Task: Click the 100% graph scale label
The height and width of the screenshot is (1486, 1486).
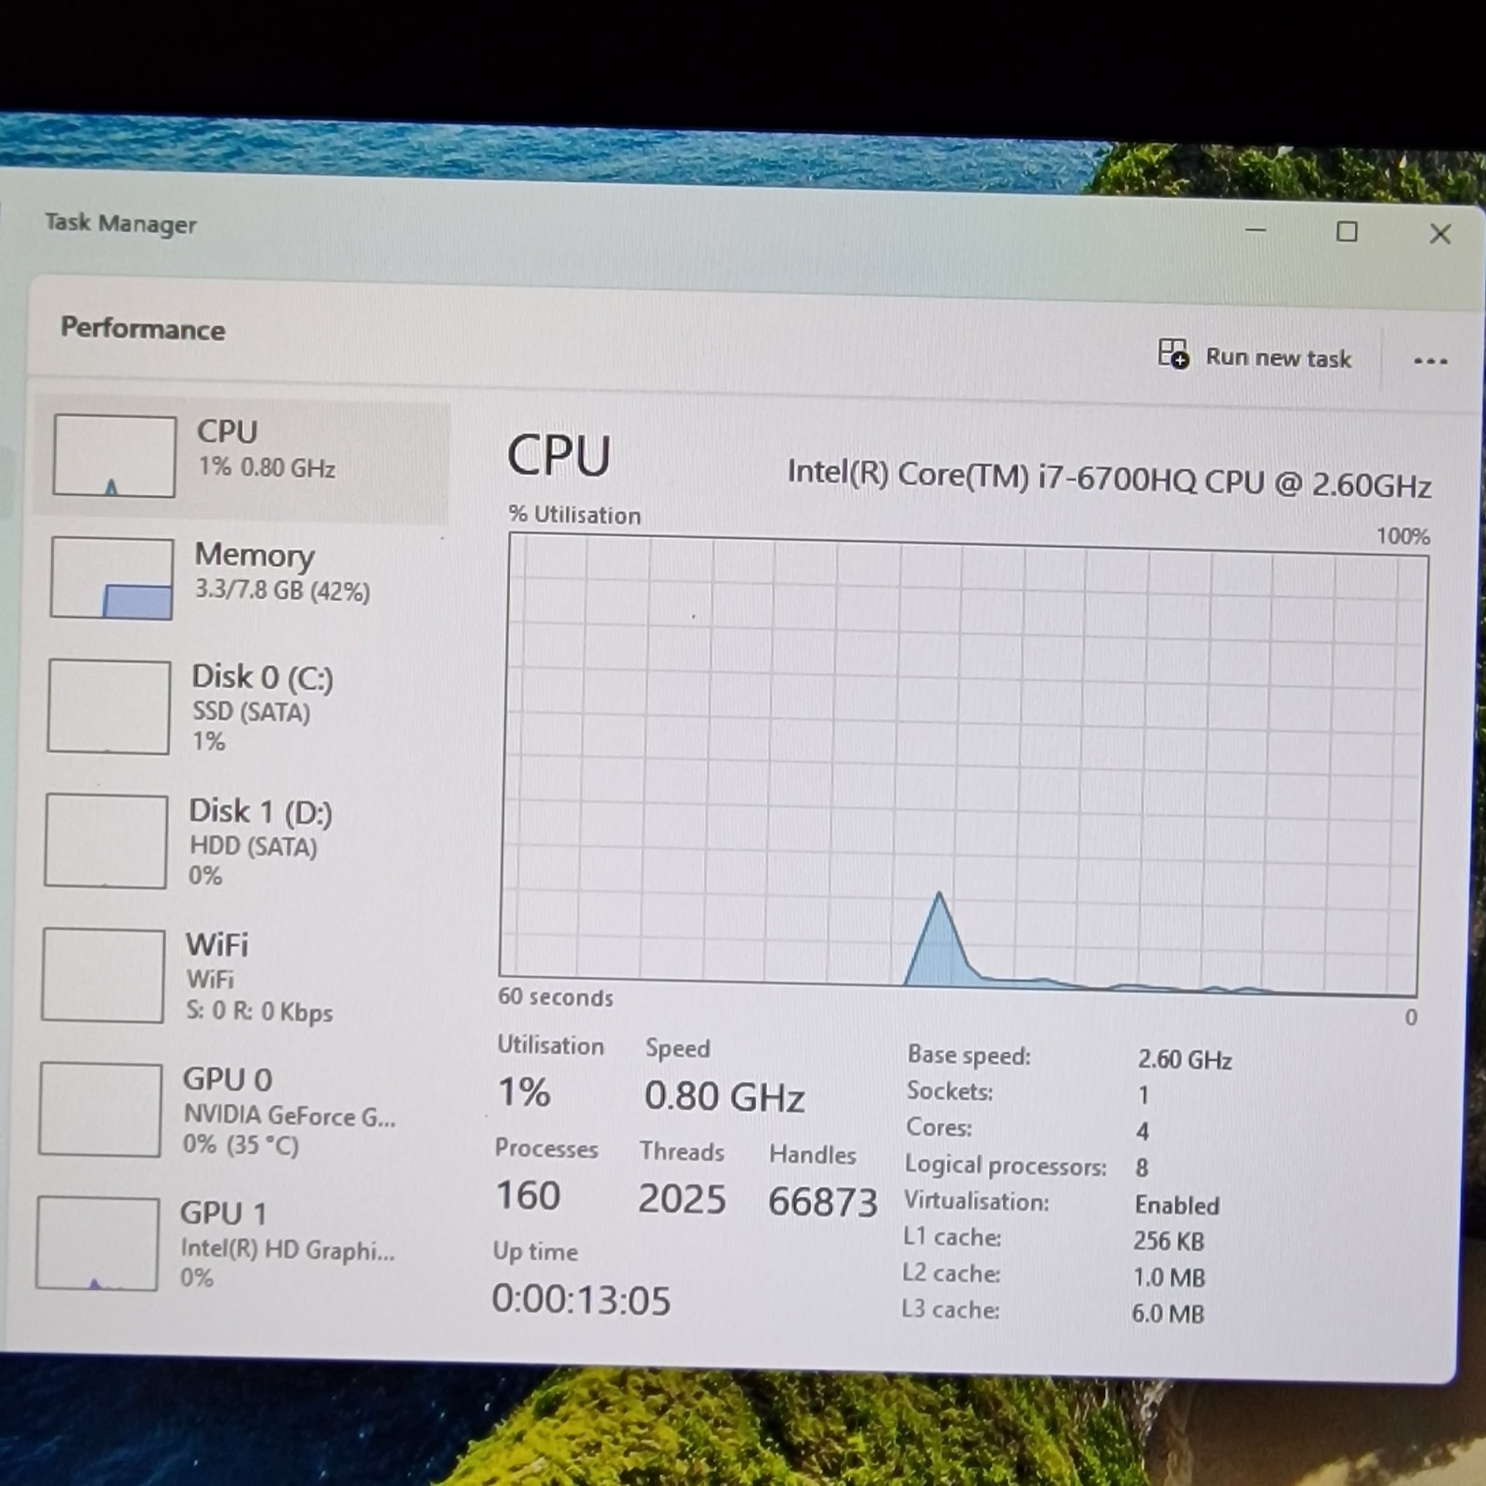Action: [1402, 536]
